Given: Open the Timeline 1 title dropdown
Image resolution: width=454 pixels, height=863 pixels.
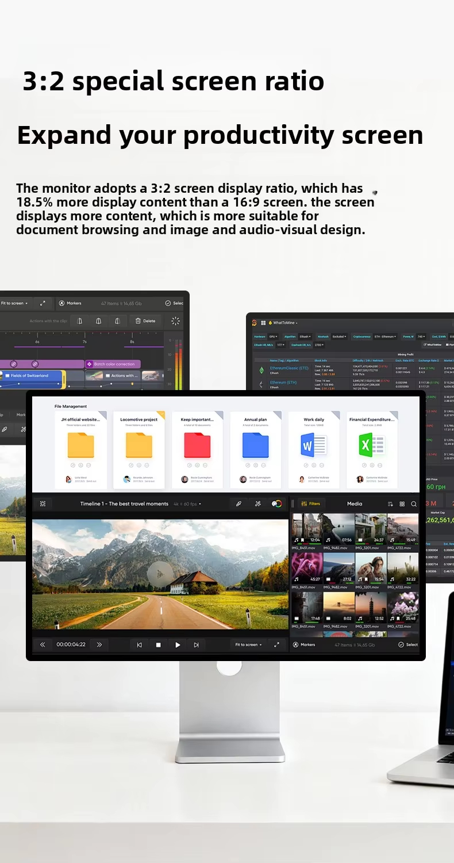Looking at the screenshot, I should point(141,503).
